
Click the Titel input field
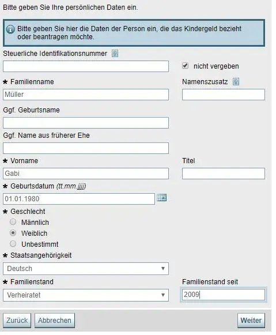tap(224, 174)
